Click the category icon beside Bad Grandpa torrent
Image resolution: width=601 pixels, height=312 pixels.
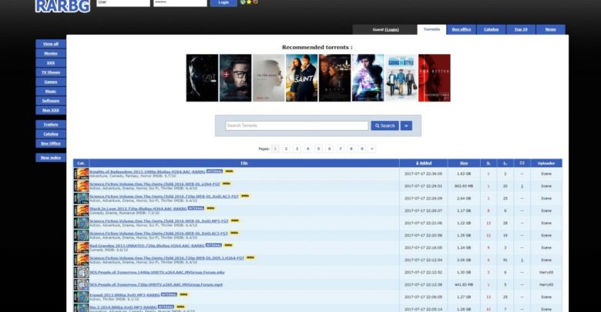click(81, 247)
